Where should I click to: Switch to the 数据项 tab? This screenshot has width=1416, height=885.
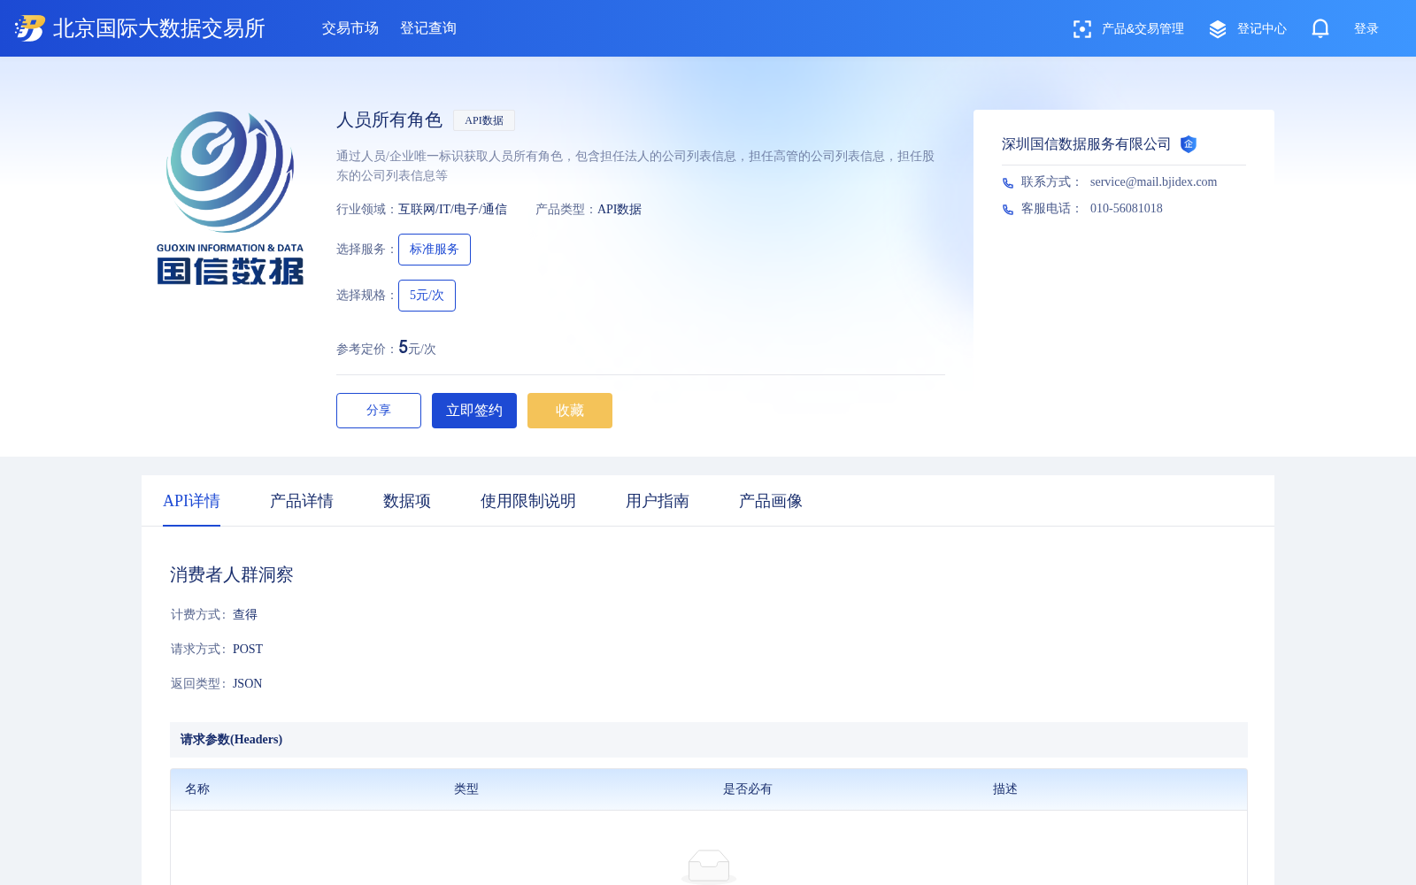[407, 501]
